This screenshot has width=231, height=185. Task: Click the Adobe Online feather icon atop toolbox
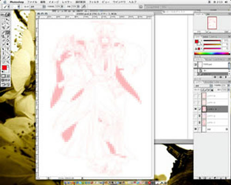click(x=6, y=15)
